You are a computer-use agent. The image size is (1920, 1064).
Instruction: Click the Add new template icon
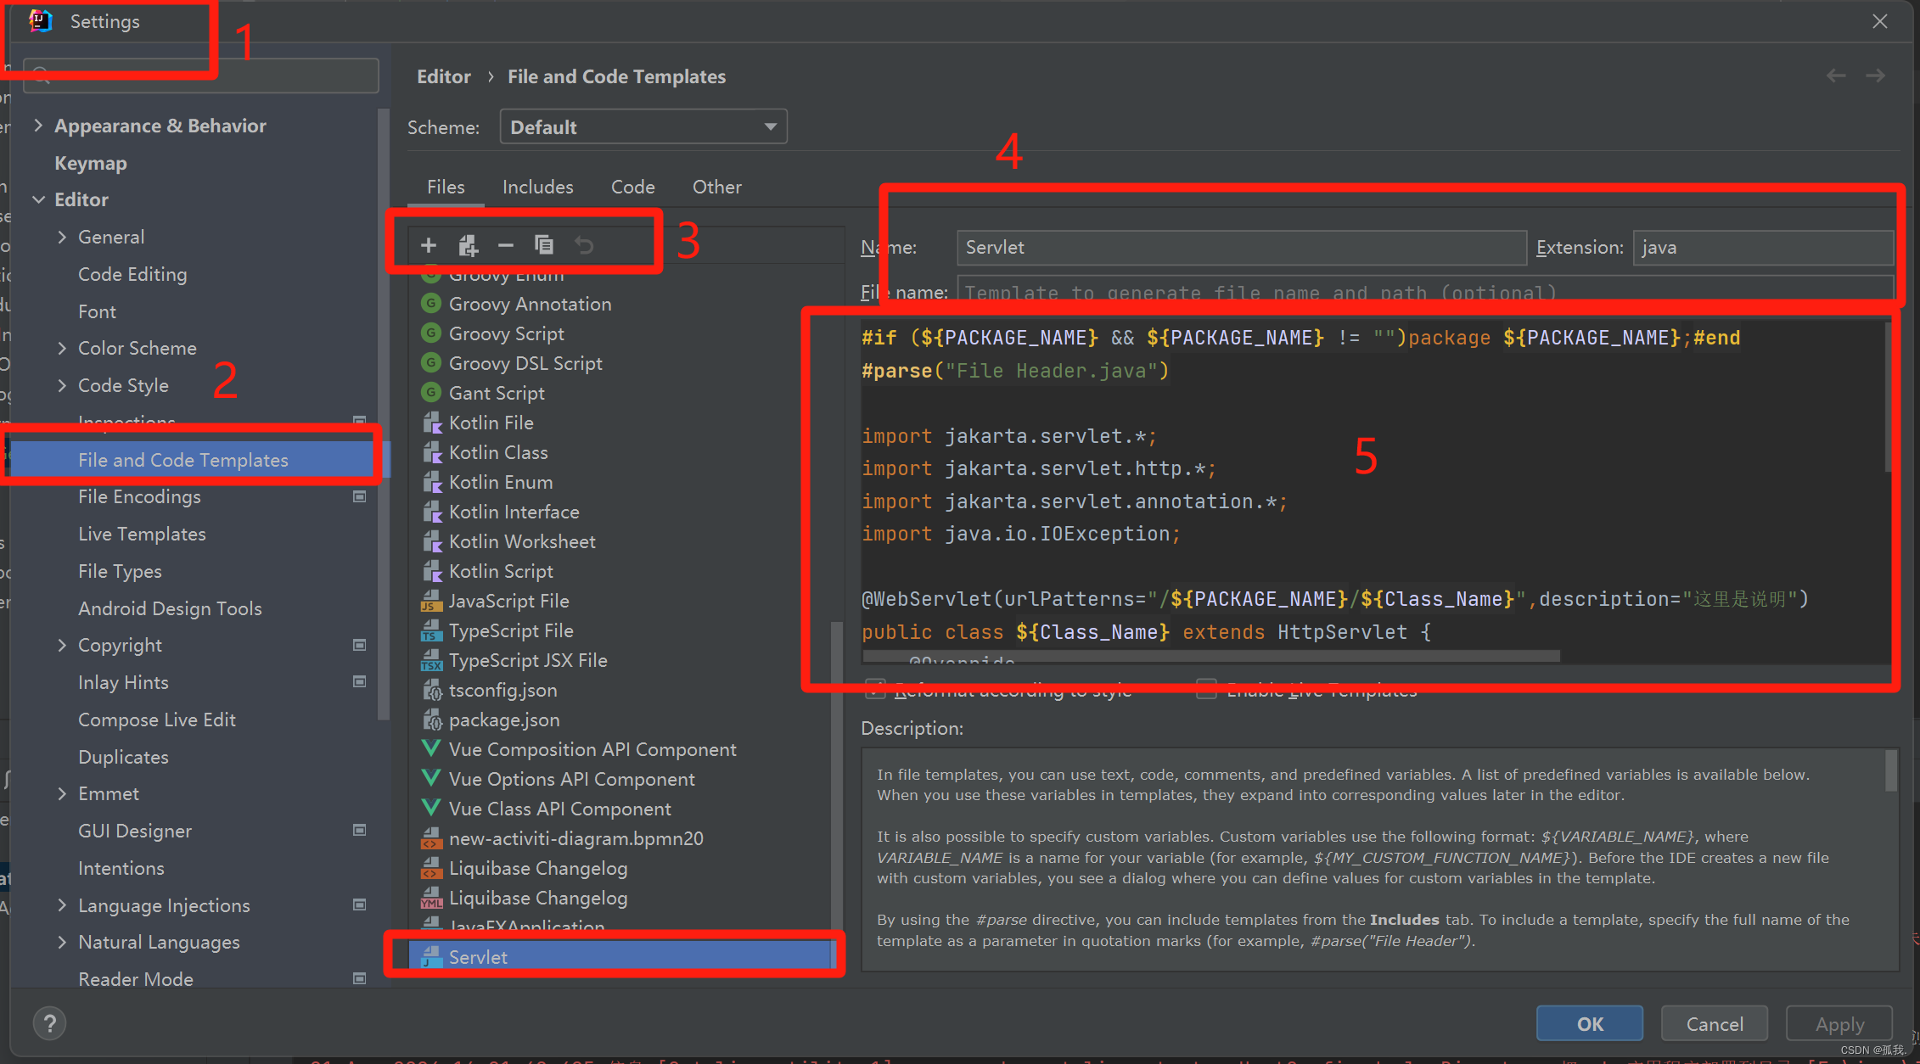[x=431, y=245]
